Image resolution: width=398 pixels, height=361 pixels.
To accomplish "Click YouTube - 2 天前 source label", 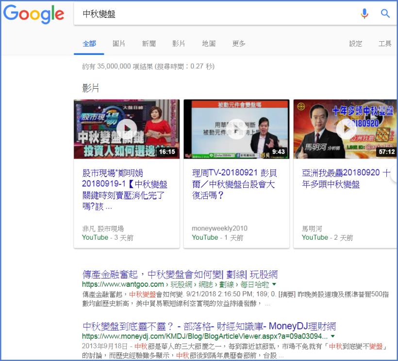I will tap(327, 238).
